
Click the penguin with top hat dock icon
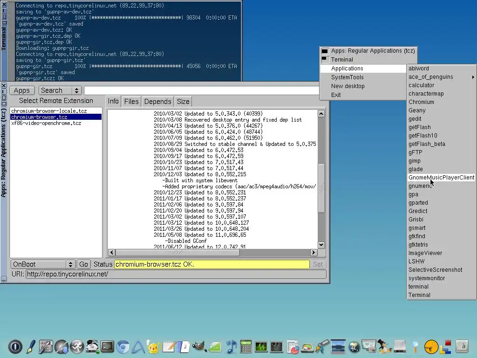pyautogui.click(x=384, y=346)
